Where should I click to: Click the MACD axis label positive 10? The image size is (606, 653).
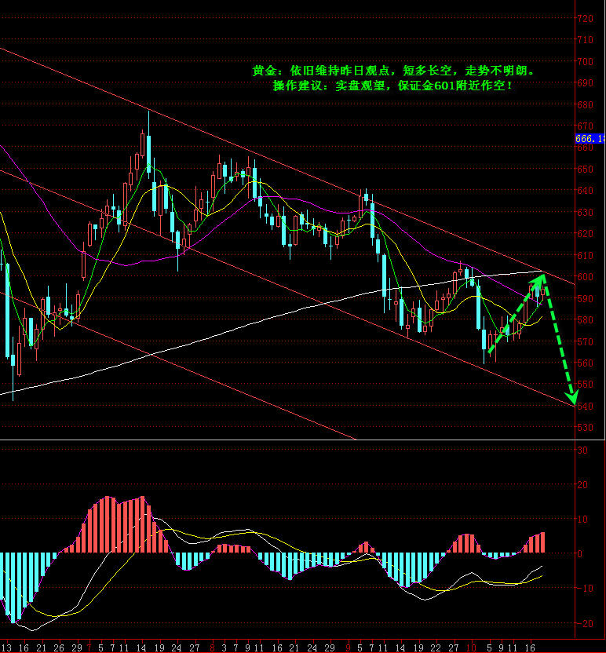point(582,520)
